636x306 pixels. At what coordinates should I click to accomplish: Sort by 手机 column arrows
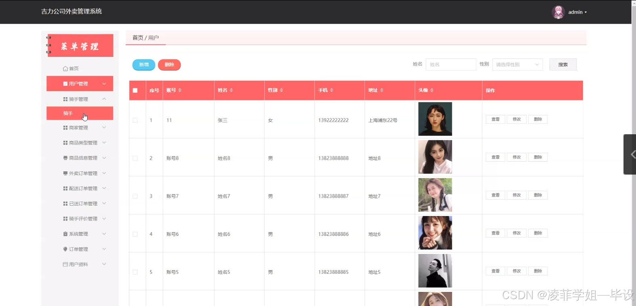coord(332,90)
